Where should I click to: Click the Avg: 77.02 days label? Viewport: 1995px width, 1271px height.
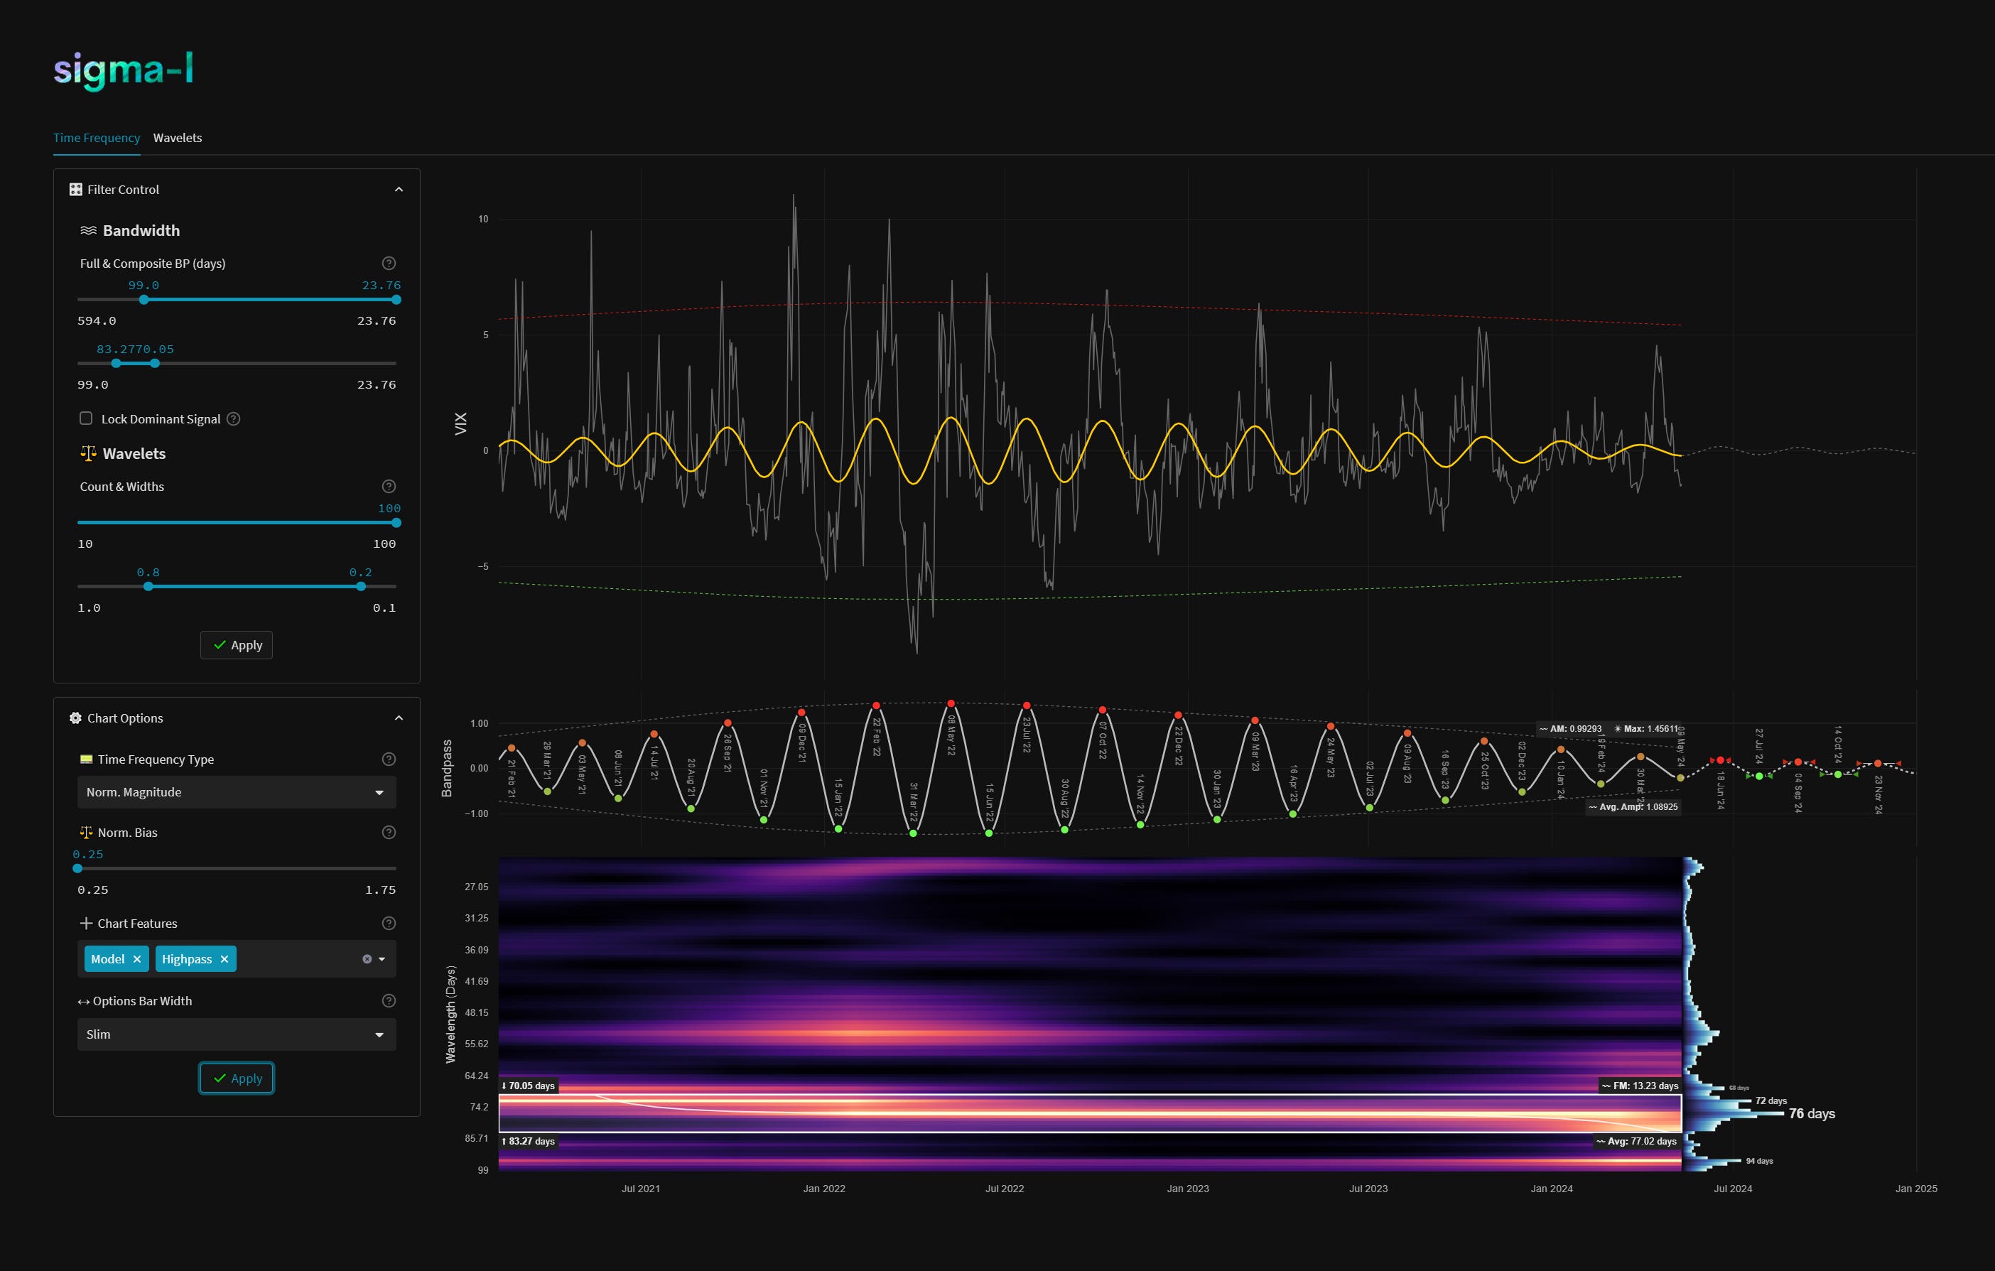click(x=1637, y=1141)
